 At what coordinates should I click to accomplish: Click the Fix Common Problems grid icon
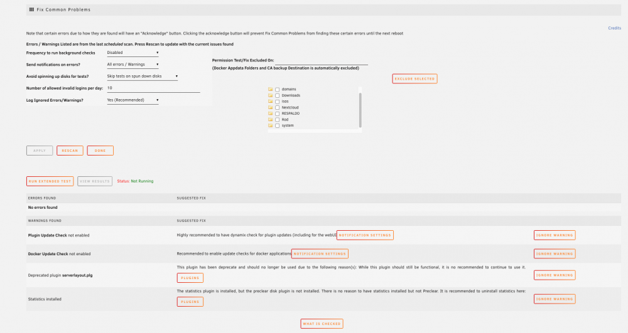[x=31, y=9]
